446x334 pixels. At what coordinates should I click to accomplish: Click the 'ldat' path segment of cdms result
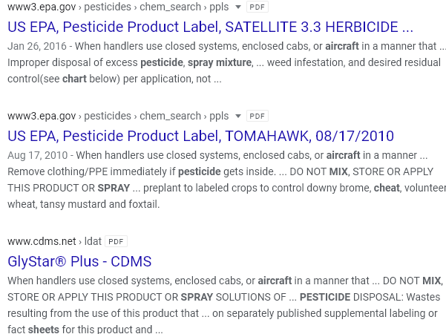pyautogui.click(x=93, y=241)
